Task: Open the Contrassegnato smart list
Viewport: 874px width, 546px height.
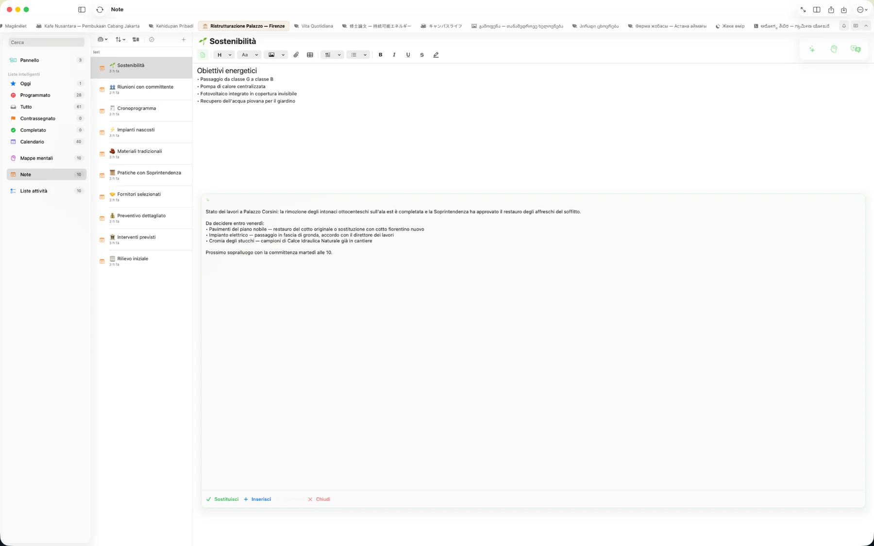Action: [x=47, y=118]
